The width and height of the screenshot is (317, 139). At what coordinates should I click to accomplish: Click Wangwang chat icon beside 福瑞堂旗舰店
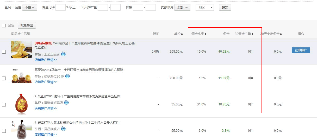(66, 103)
